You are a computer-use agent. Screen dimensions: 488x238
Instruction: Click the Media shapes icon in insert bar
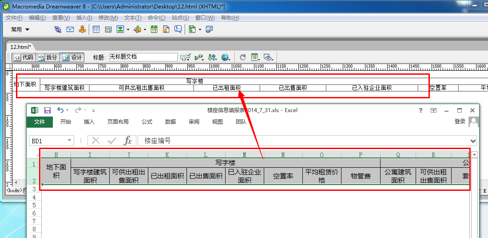[x=137, y=29]
